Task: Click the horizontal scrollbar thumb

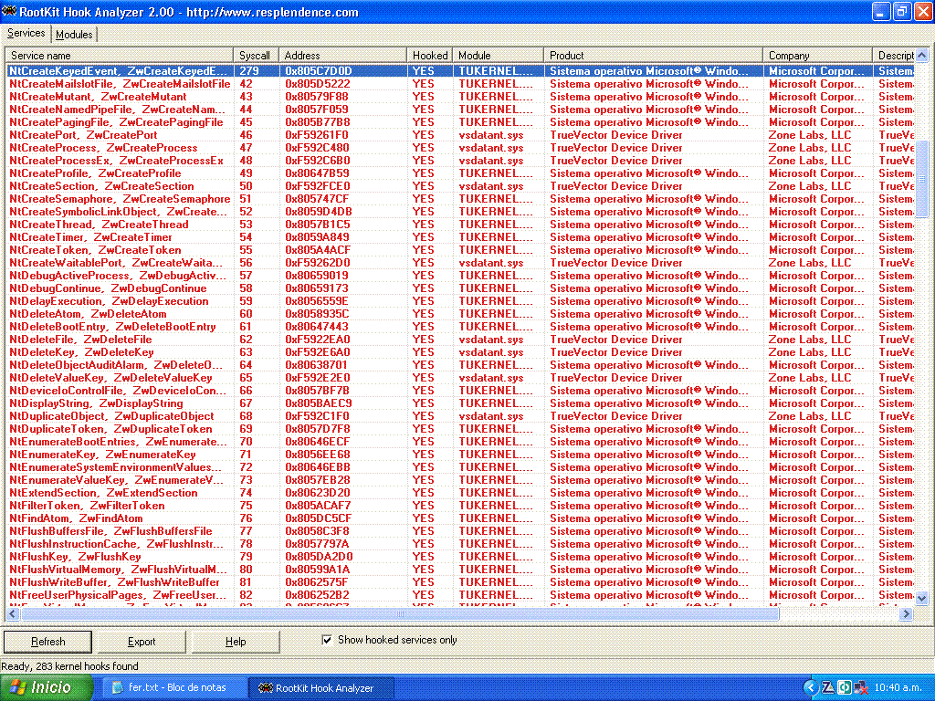Action: click(400, 613)
